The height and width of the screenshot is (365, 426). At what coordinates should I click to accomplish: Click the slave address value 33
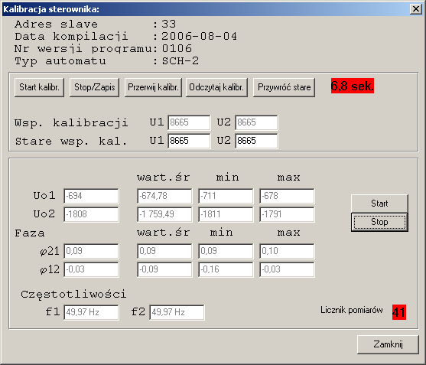point(169,24)
